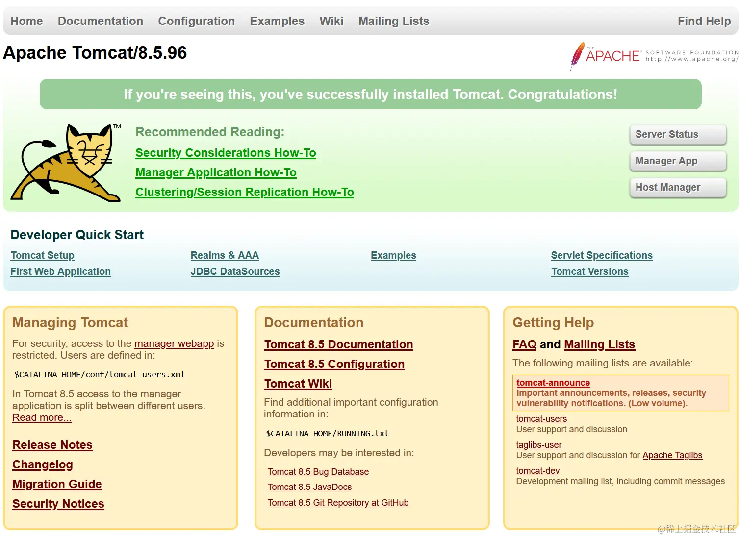Click the successfully installed Tomcat congratulations banner

[371, 94]
